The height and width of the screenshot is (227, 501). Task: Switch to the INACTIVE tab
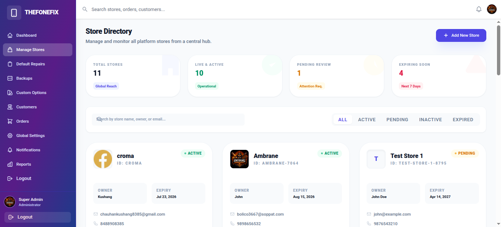point(430,120)
